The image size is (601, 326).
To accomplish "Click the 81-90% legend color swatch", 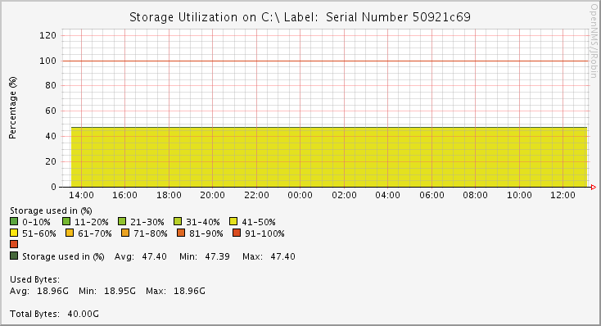I will coord(181,233).
